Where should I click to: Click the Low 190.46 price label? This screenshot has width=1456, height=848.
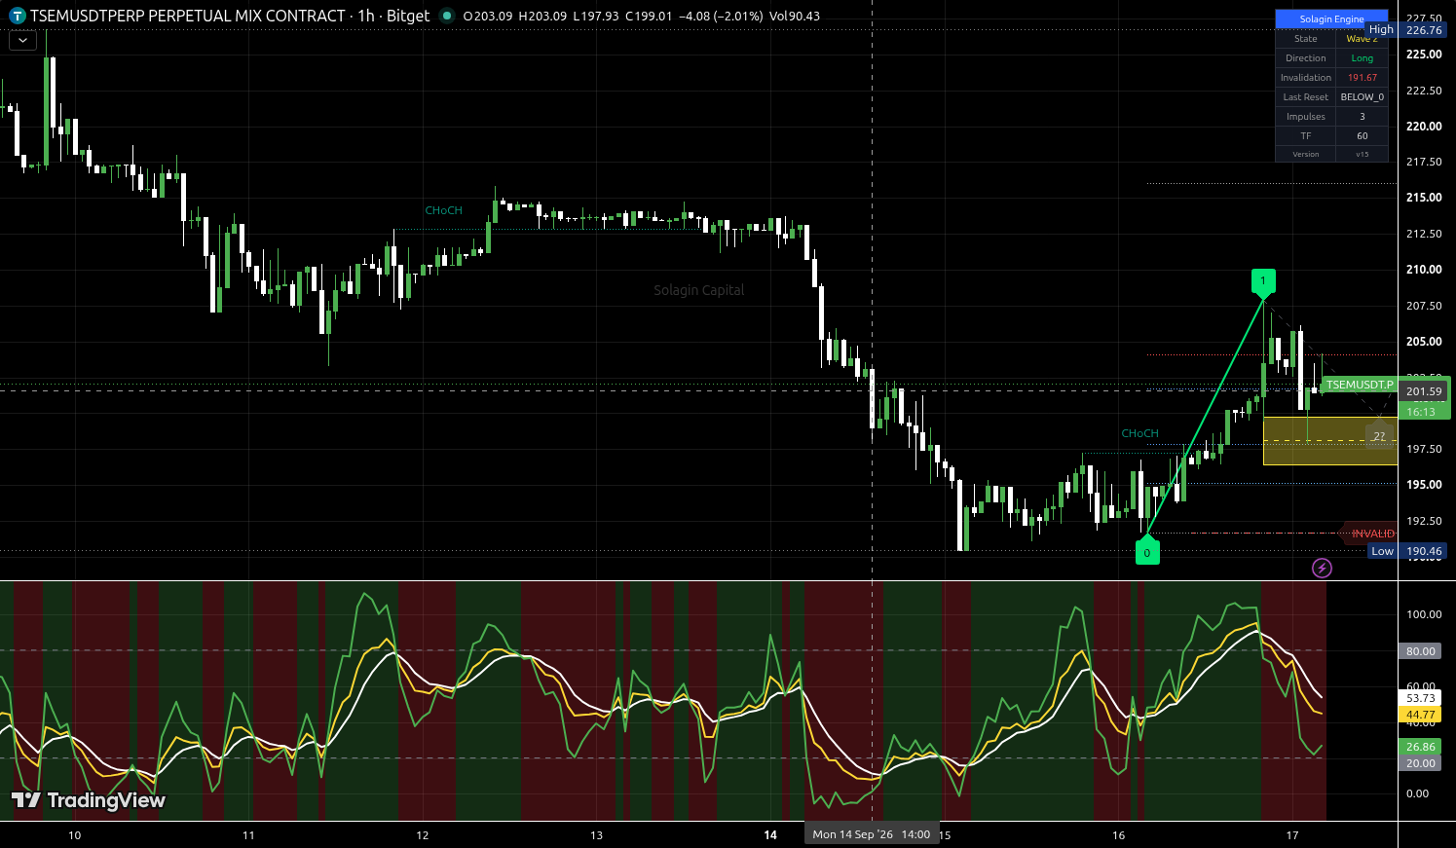1407,551
